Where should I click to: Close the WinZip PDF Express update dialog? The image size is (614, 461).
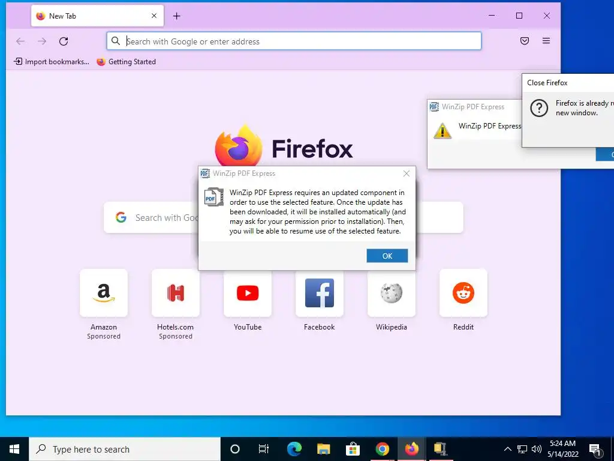click(x=406, y=173)
